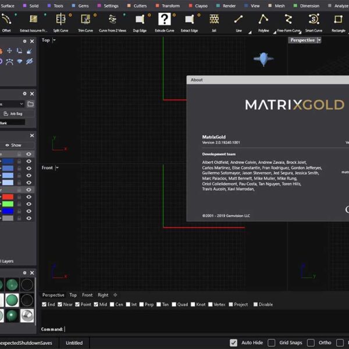This screenshot has height=349, width=349.
Task: Select the Extrude Curve tool
Action: (x=165, y=22)
